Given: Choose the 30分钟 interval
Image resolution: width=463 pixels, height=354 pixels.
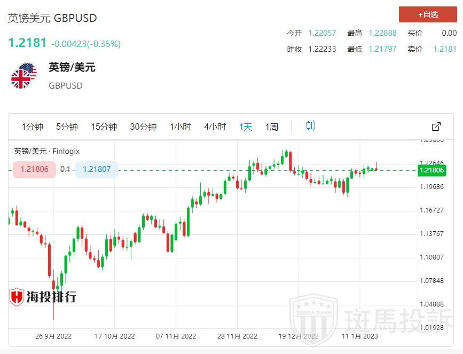Looking at the screenshot, I should pos(143,127).
